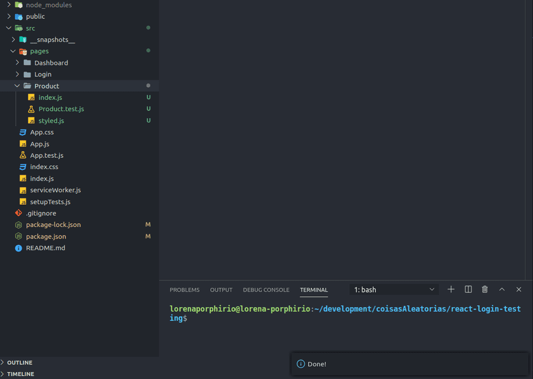533x379 pixels.
Task: Expand the OUTLINE section
Action: click(x=19, y=363)
